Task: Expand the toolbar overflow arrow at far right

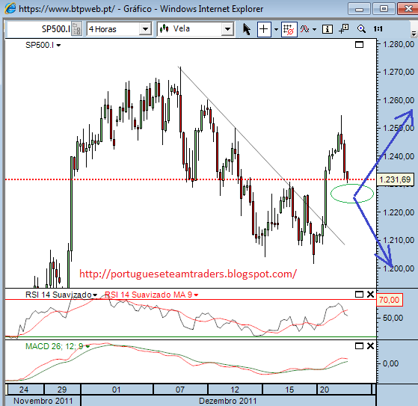Action: (414, 34)
